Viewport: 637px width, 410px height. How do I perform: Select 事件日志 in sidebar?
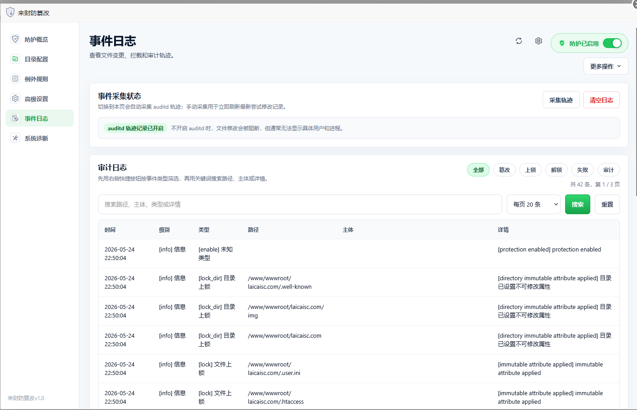pos(40,118)
